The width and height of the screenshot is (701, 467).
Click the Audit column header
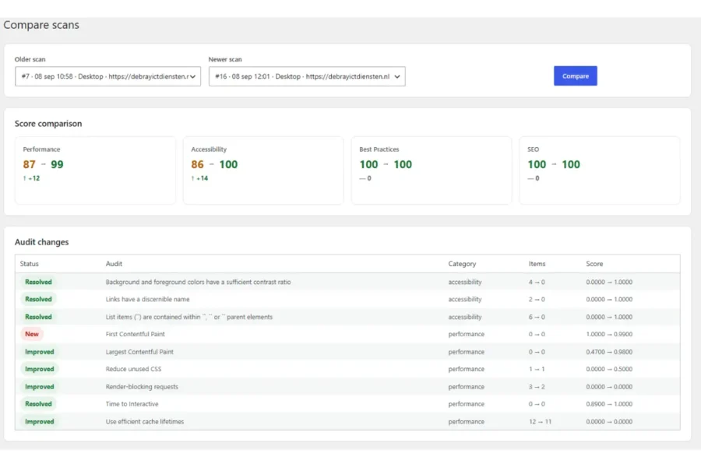pos(114,264)
